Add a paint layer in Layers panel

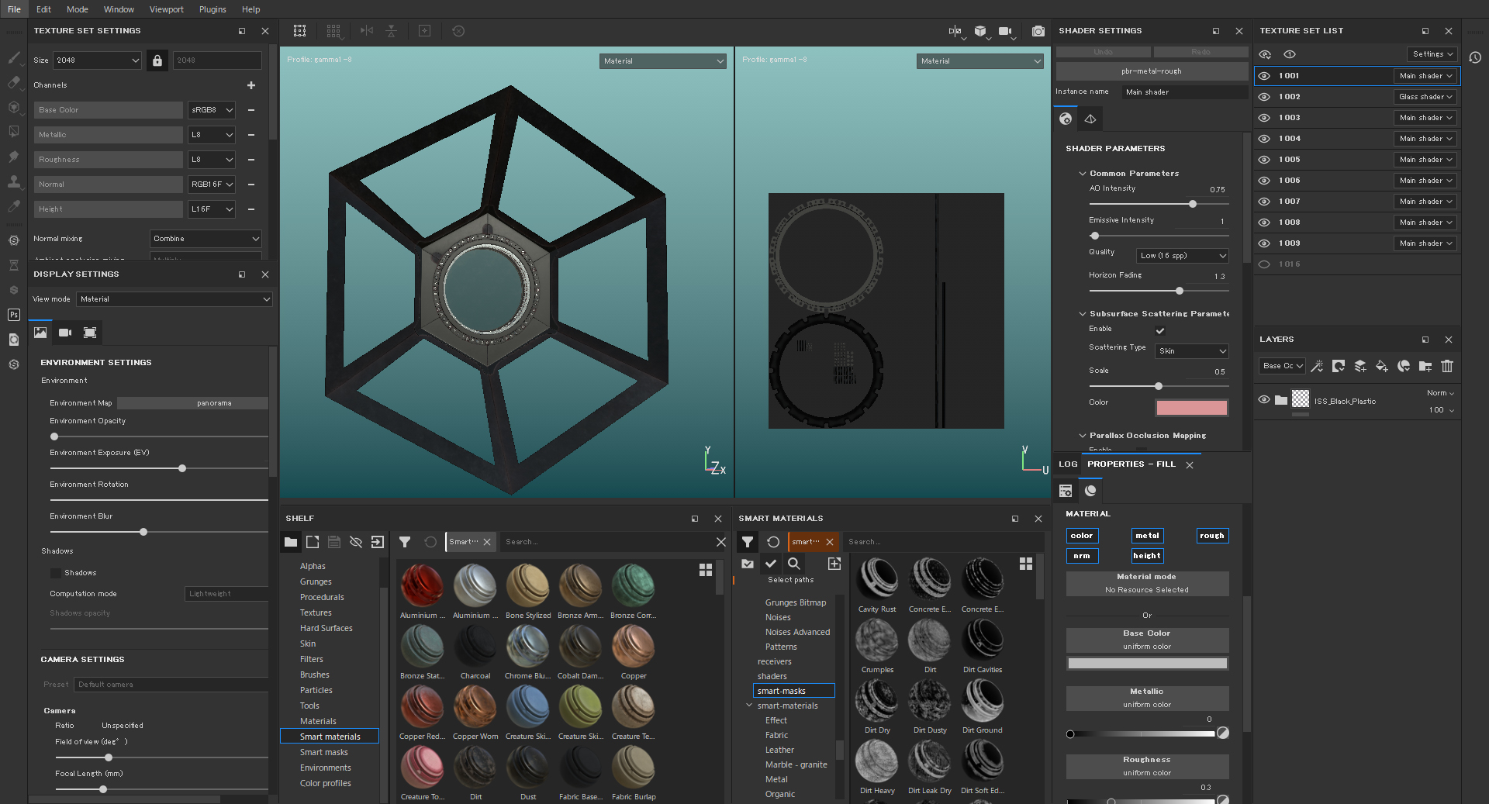(x=1360, y=366)
